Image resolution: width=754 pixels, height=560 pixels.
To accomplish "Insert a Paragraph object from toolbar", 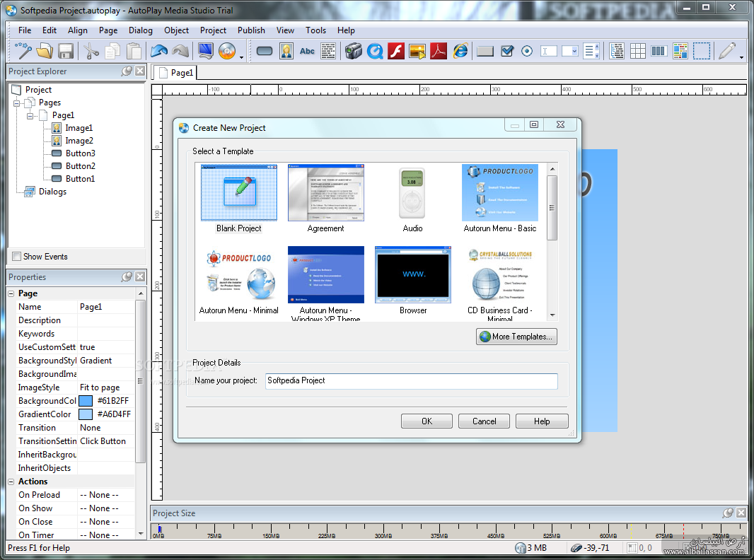I will 328,50.
